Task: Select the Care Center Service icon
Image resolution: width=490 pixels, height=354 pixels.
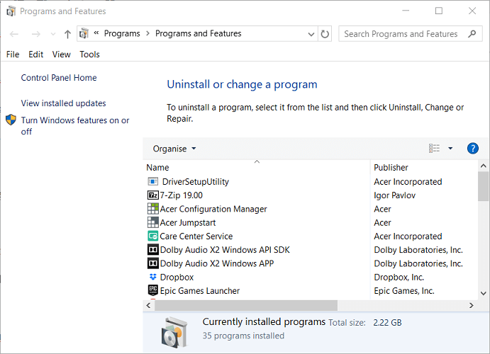Action: coord(152,236)
